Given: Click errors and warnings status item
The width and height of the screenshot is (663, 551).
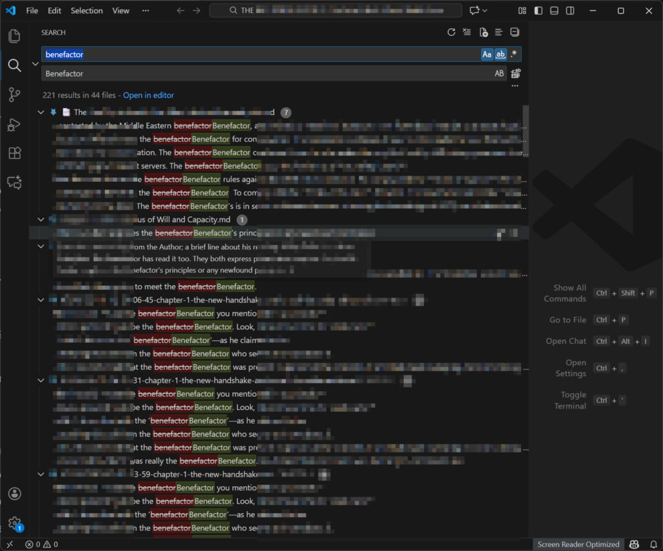Looking at the screenshot, I should point(41,545).
